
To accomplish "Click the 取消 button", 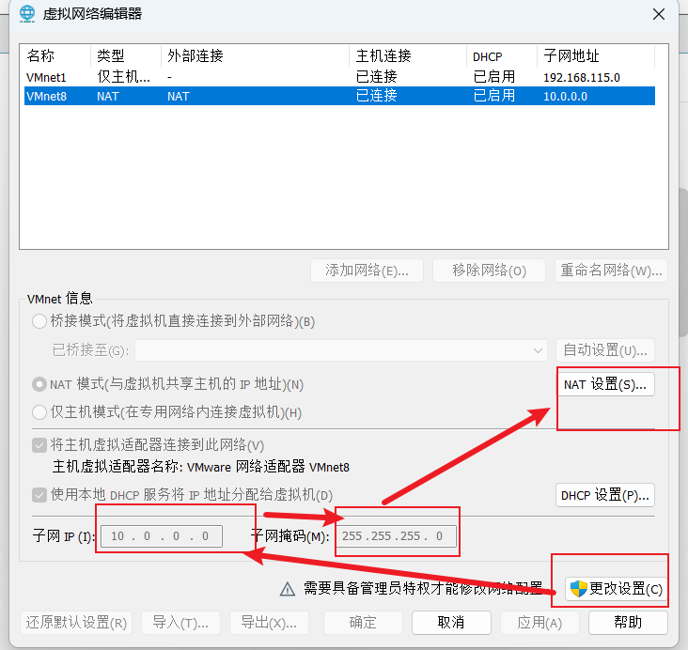I will point(451,623).
